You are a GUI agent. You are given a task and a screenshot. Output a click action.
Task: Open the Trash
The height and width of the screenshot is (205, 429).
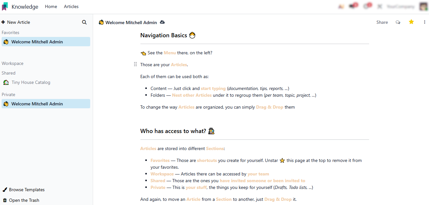(x=21, y=200)
